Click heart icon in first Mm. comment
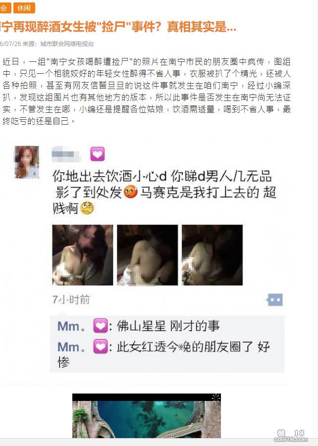This screenshot has width=318, height=446. (x=101, y=326)
